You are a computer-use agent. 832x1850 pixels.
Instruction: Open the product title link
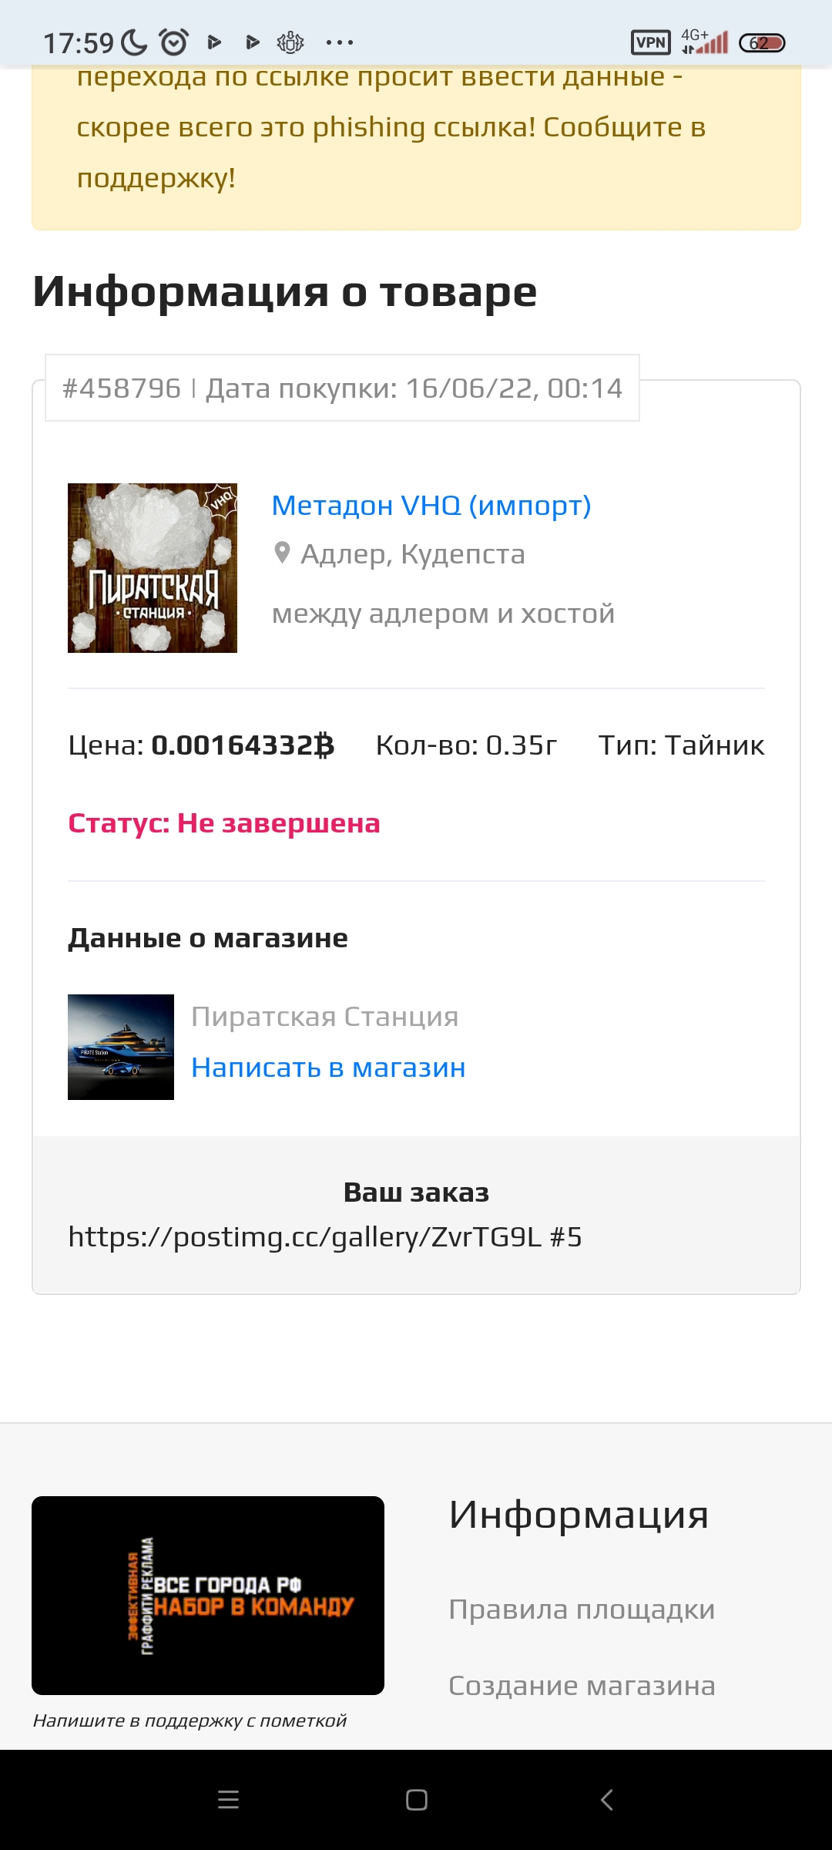point(431,506)
